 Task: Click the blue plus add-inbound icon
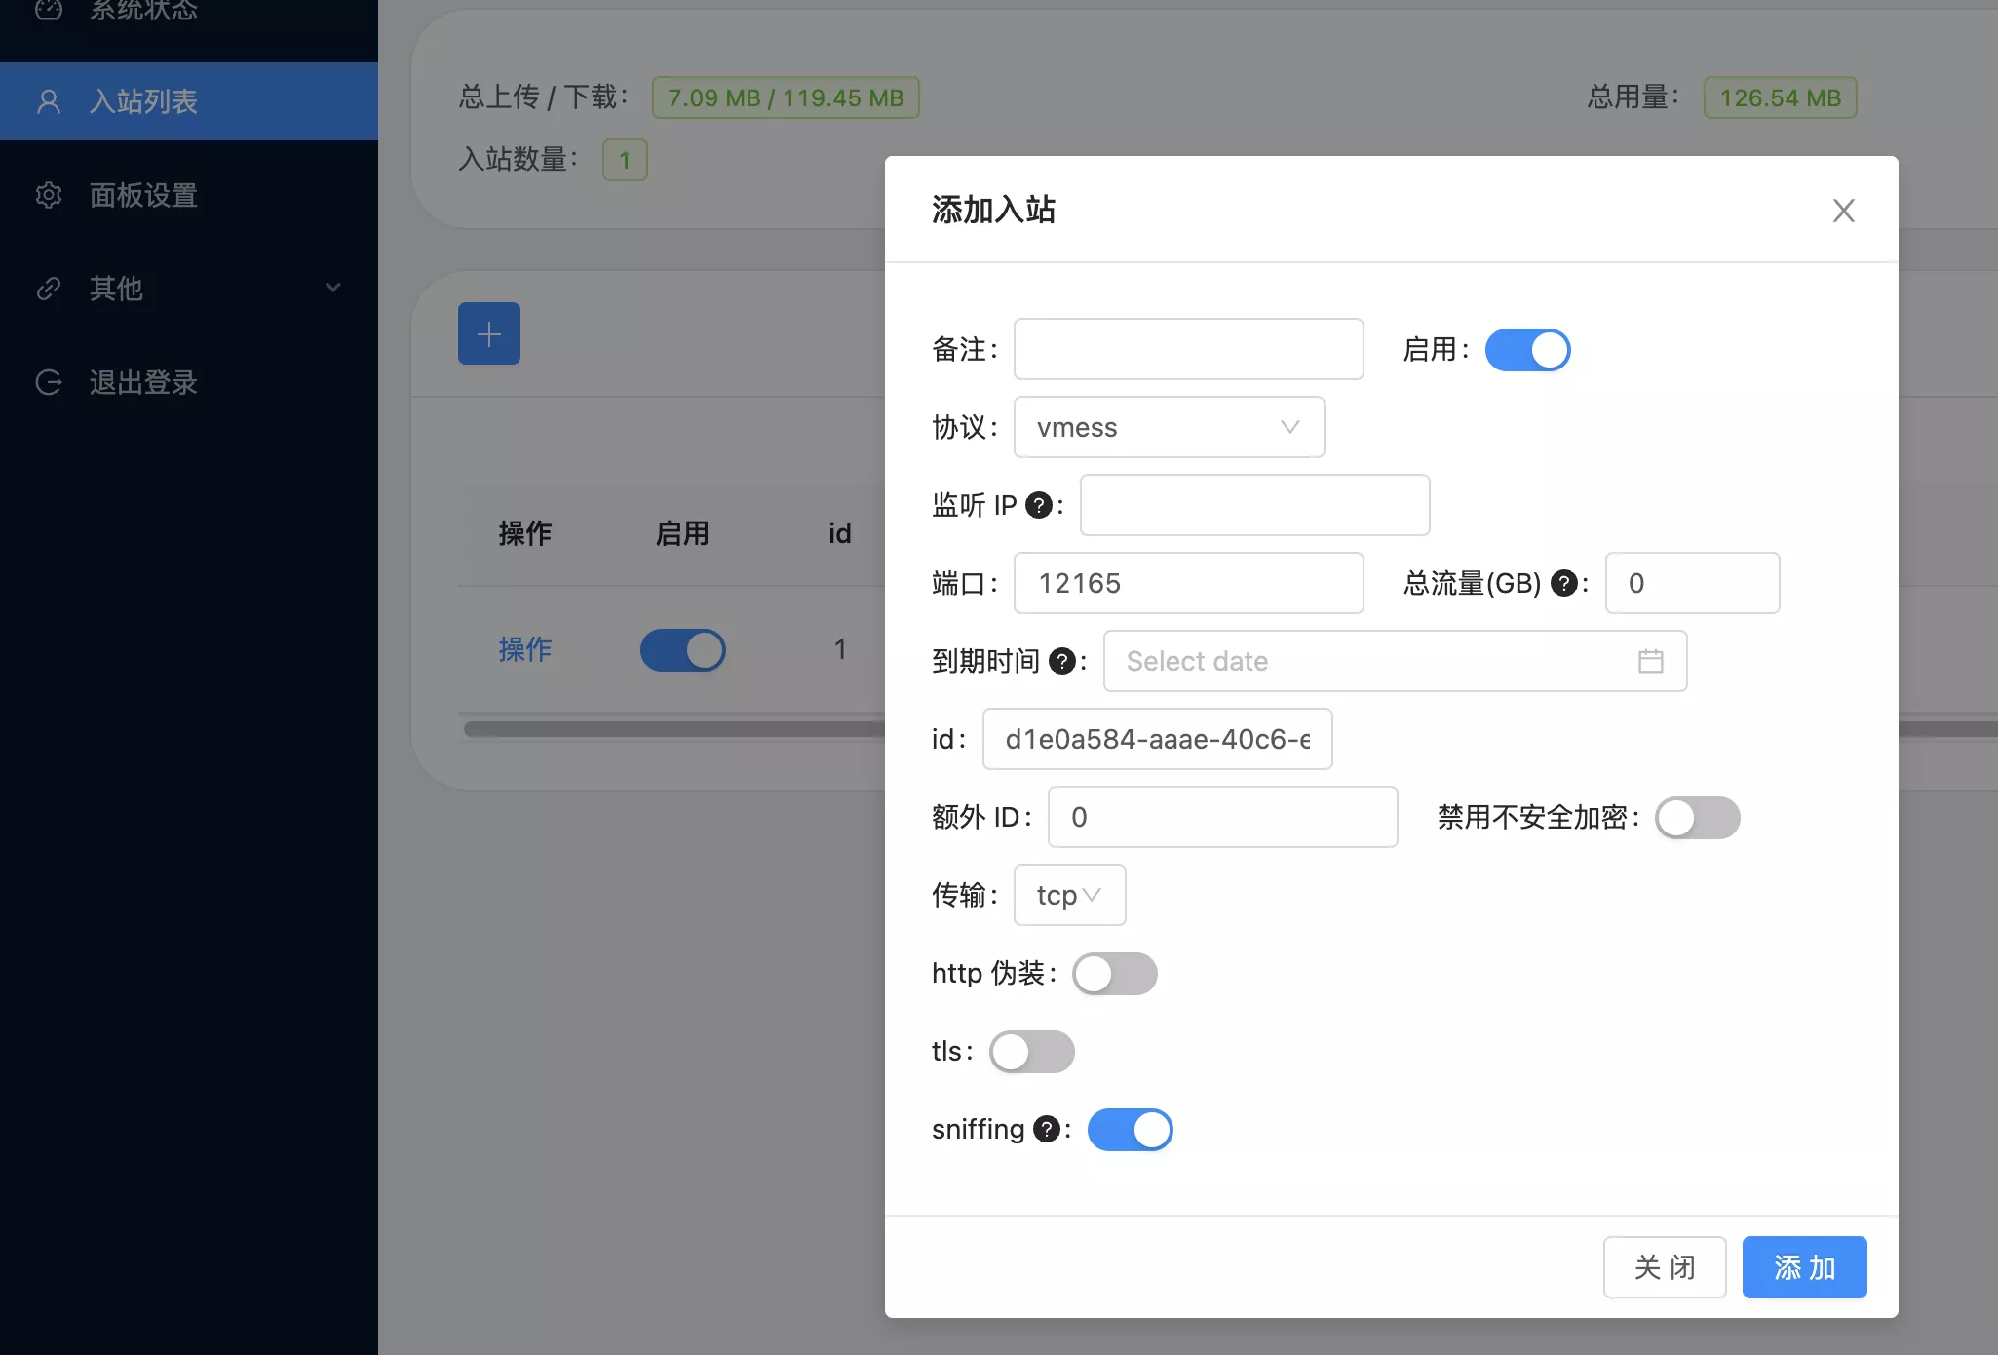tap(488, 334)
